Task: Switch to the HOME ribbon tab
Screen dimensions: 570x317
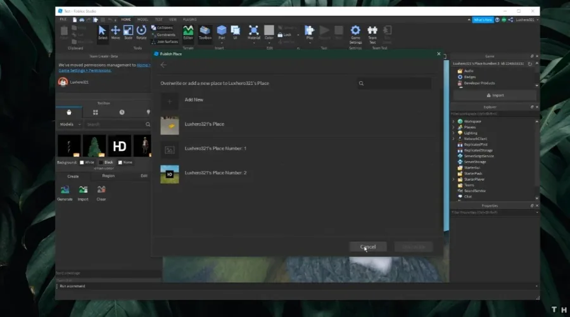Action: pyautogui.click(x=126, y=20)
